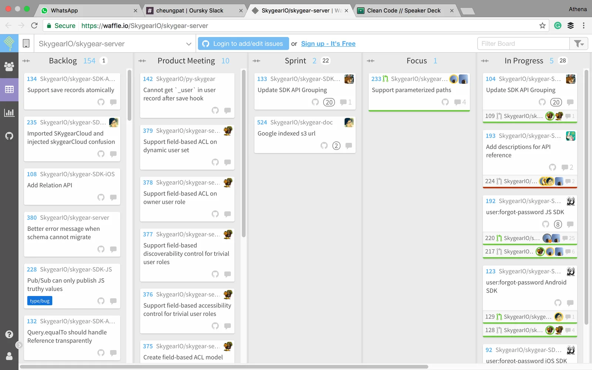Click the Backlog column vertical scrollbar

pos(129,95)
